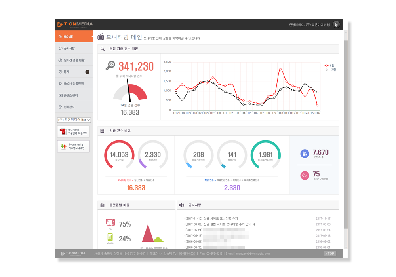
Task: Click the list icon in 검출 건수 비교 header
Action: tap(102, 131)
